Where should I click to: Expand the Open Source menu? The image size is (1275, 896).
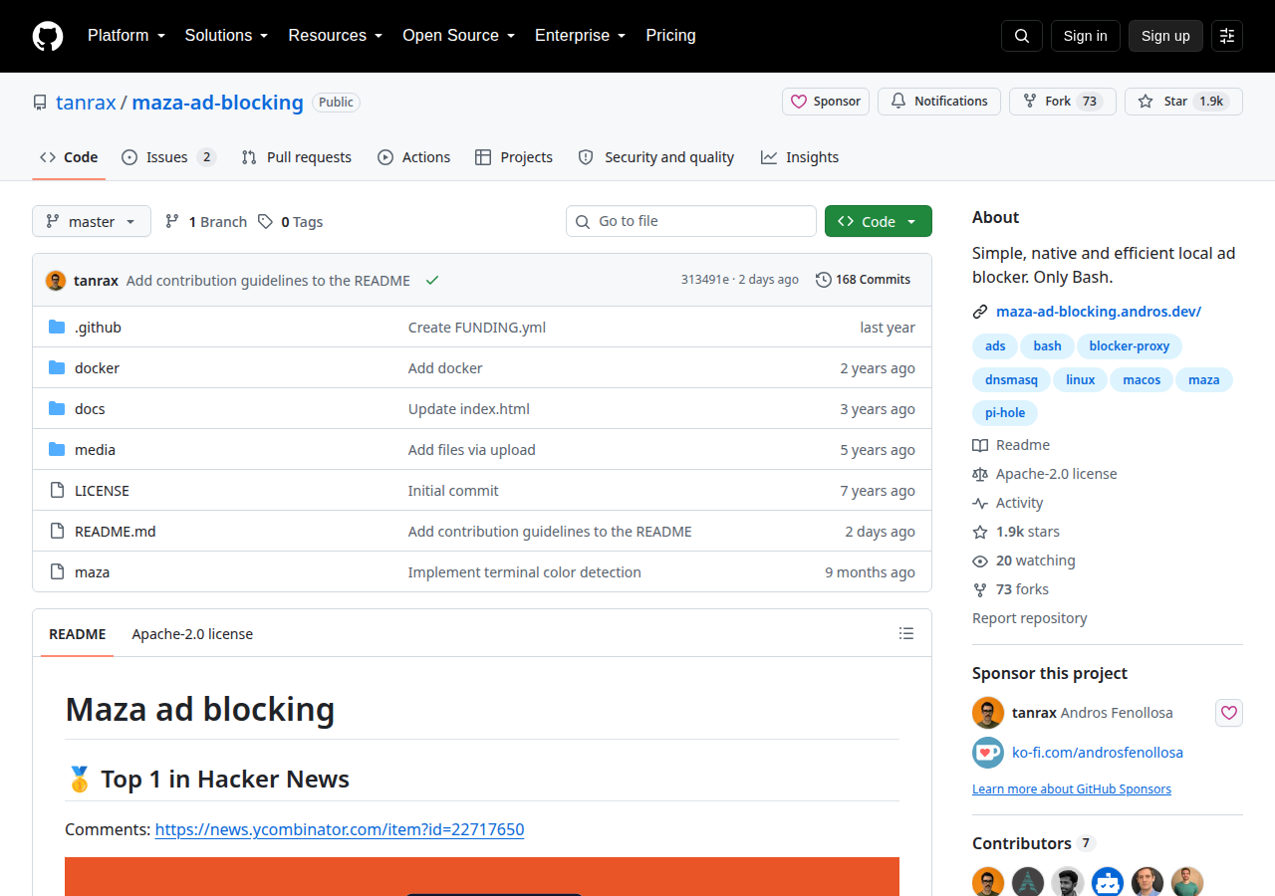(459, 36)
